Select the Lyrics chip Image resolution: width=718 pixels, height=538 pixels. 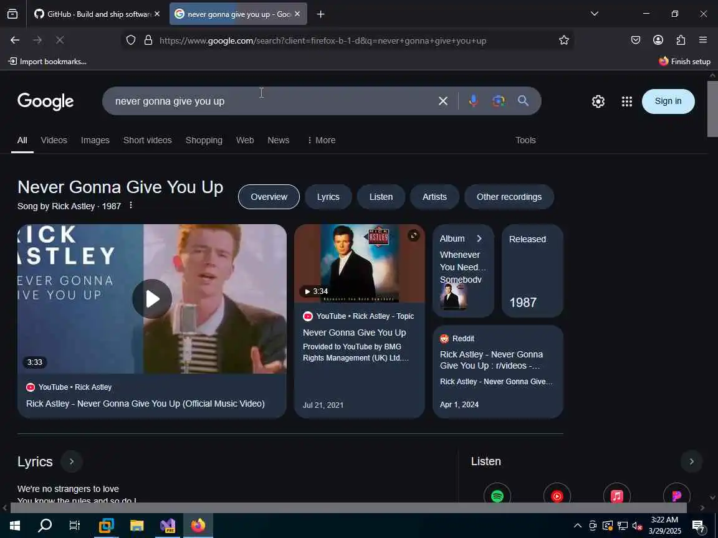[328, 197]
